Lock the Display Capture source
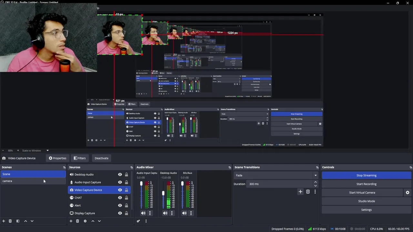 click(x=126, y=213)
